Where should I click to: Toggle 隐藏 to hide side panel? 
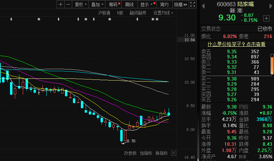[180, 4]
